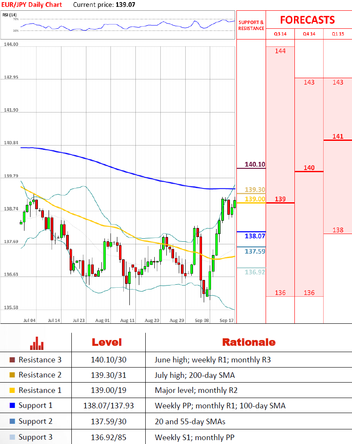Image resolution: width=352 pixels, height=444 pixels.
Task: Select the Q3 14 forecast column header
Action: click(280, 34)
